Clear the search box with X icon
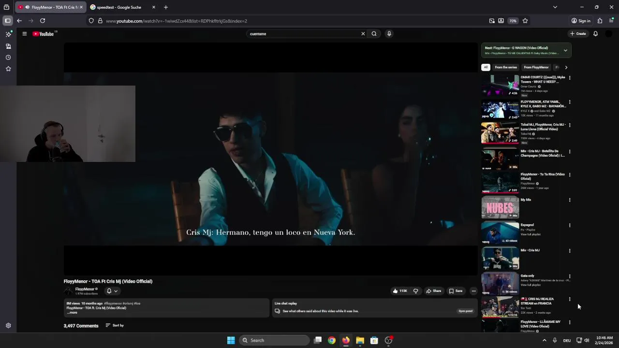Screen dimensions: 619x348 [x=363, y=34]
